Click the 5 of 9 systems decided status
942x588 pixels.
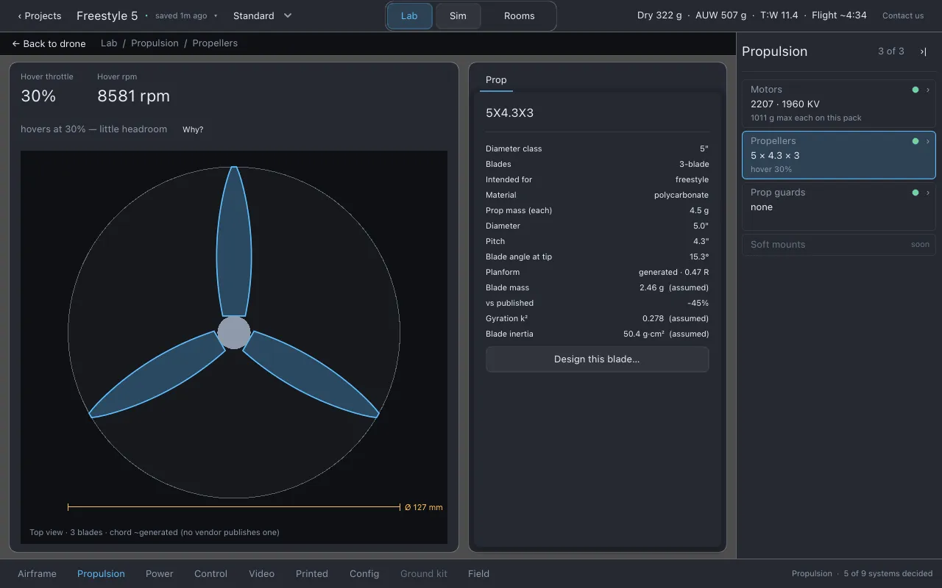pos(888,574)
